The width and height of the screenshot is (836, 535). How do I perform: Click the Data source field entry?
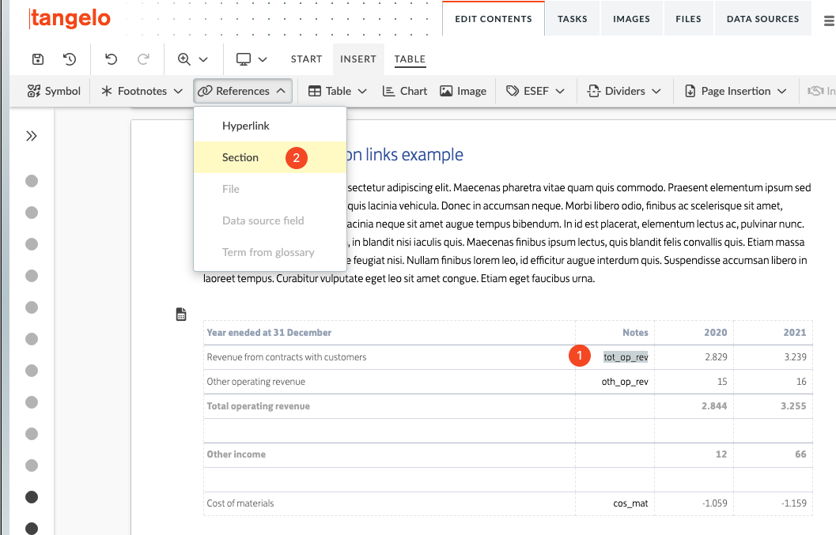click(270, 220)
